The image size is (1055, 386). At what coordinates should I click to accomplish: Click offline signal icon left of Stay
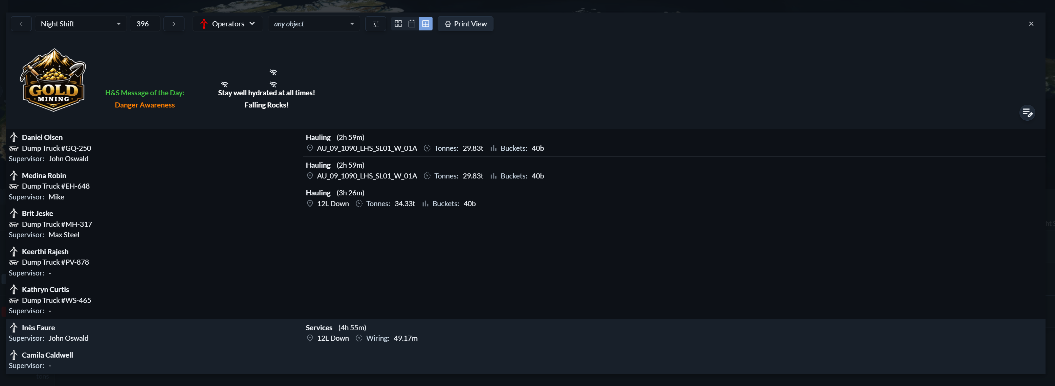tap(224, 84)
